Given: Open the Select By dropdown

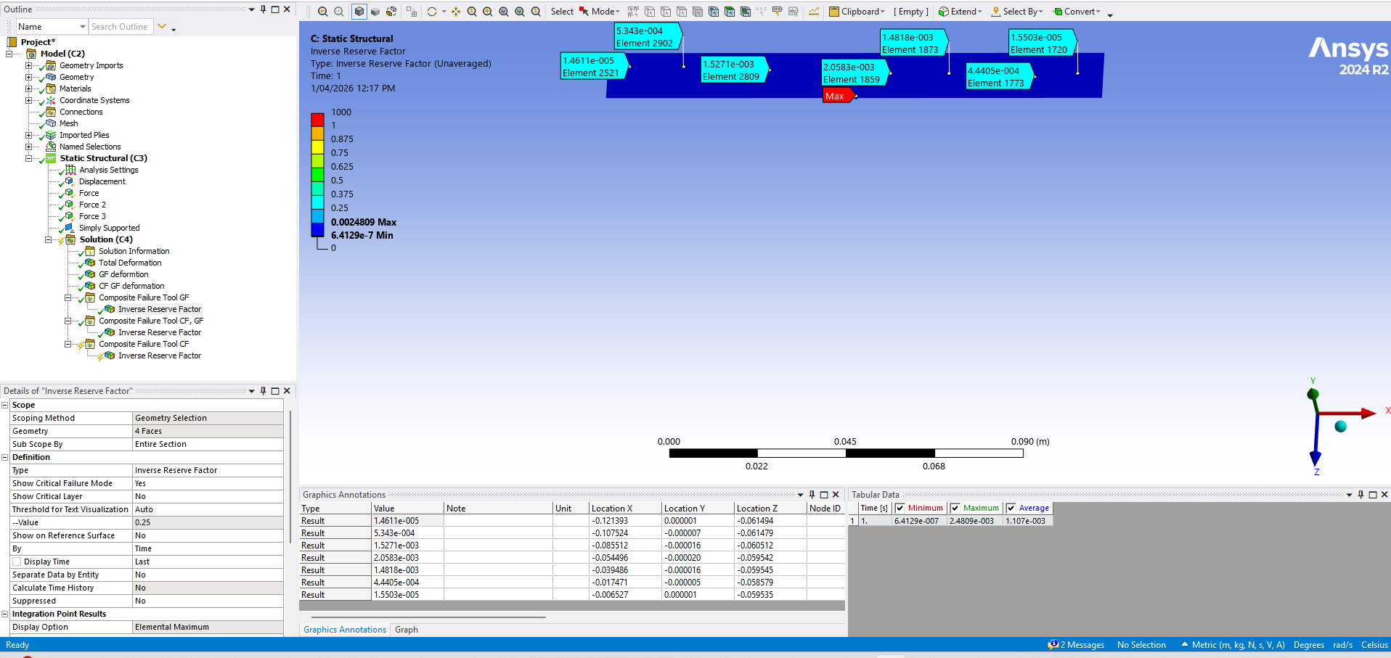Looking at the screenshot, I should click(x=1017, y=12).
